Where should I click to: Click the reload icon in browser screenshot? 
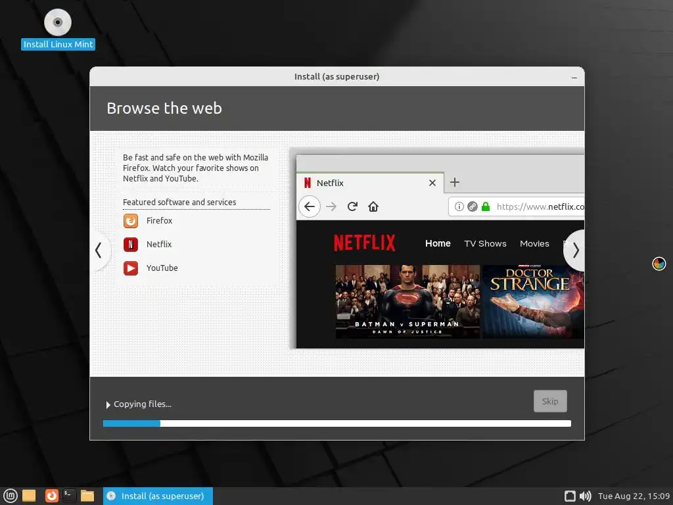click(352, 206)
